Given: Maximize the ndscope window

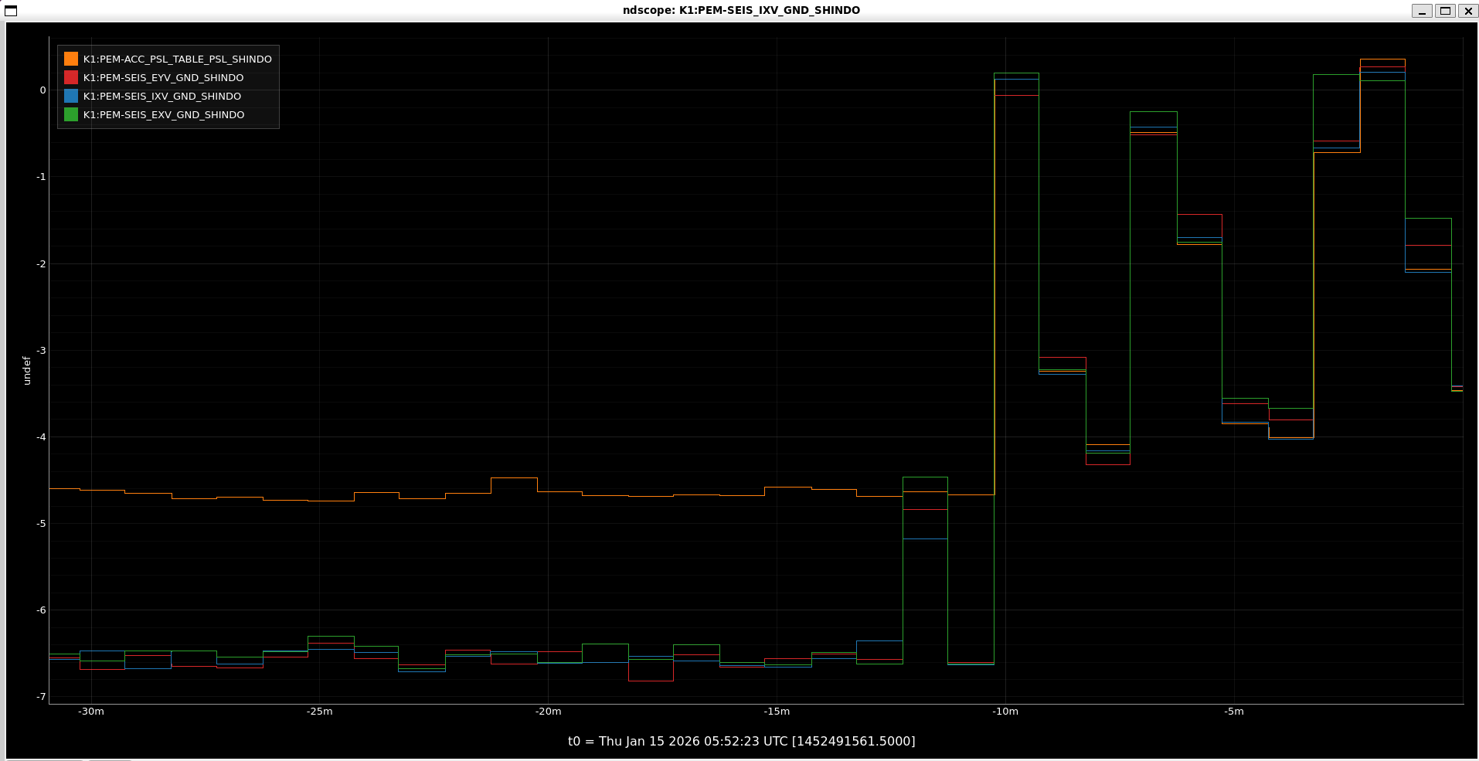Looking at the screenshot, I should (1444, 11).
